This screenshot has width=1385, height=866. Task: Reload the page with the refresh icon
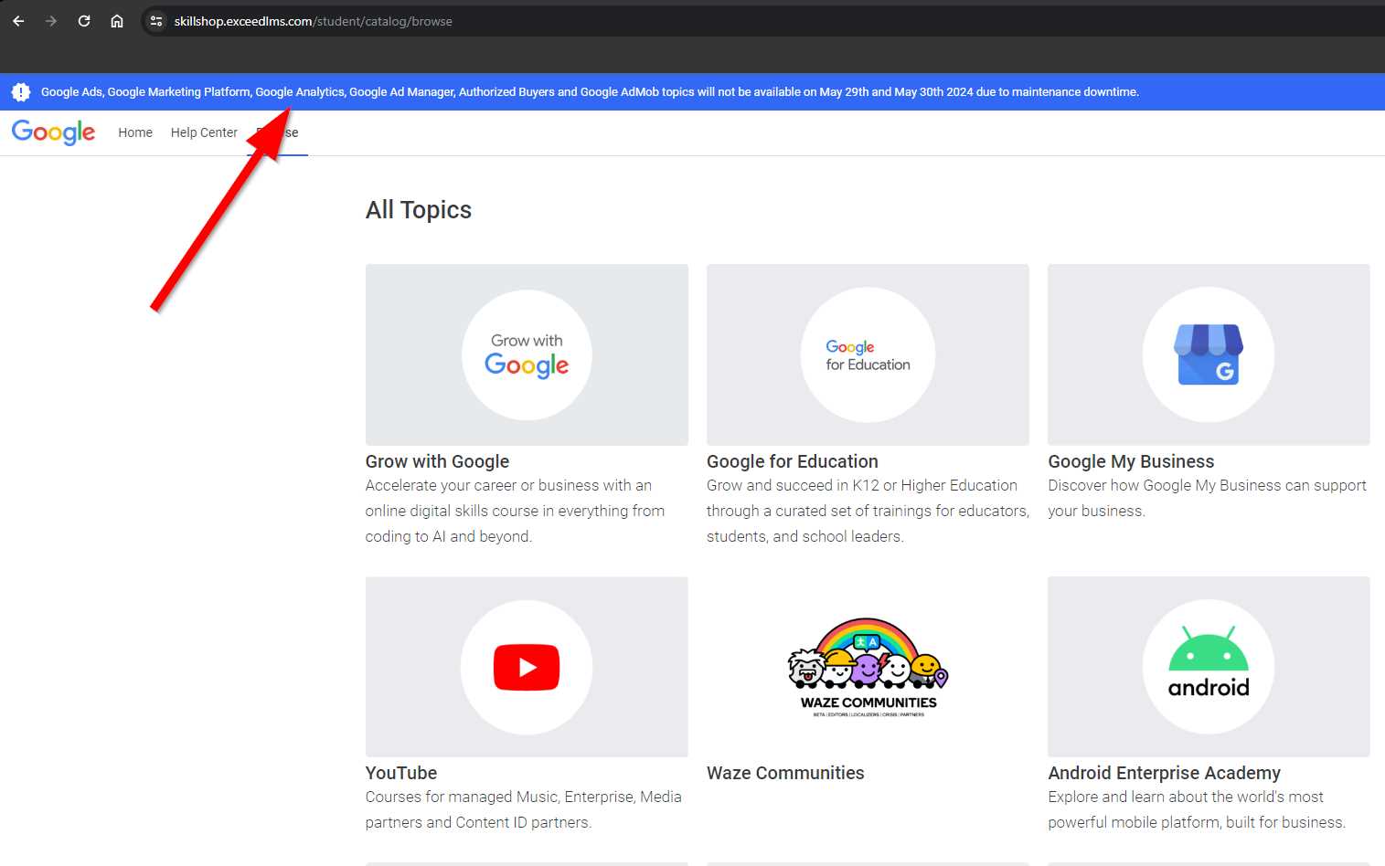click(84, 21)
